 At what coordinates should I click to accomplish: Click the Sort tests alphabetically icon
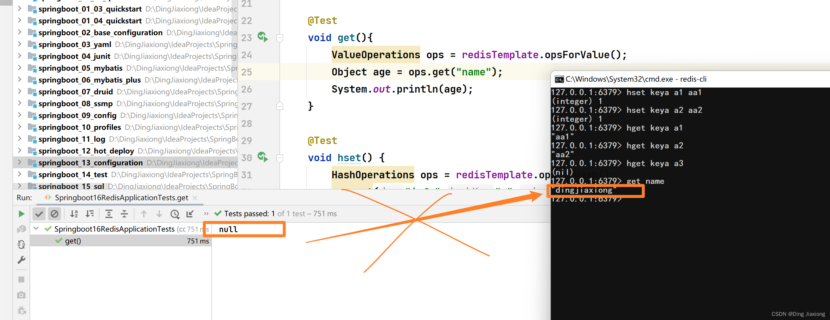[69, 214]
